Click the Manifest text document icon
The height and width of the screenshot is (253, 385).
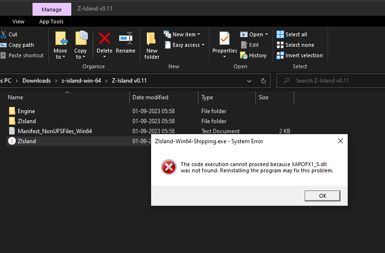tap(12, 131)
